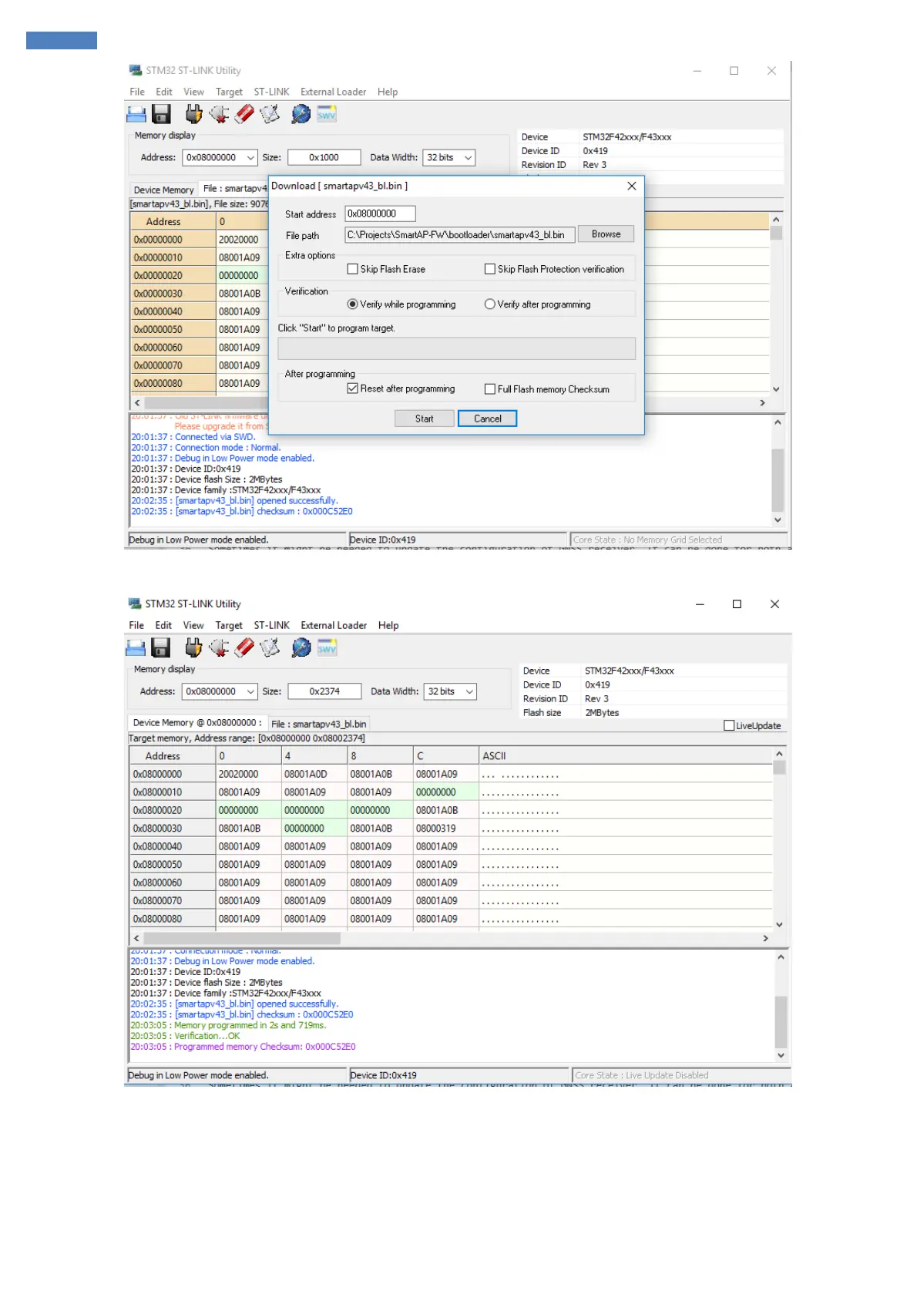Click Connect plug icon in Size 0x2374 window
This screenshot has height=1298, width=917.
coord(193,648)
